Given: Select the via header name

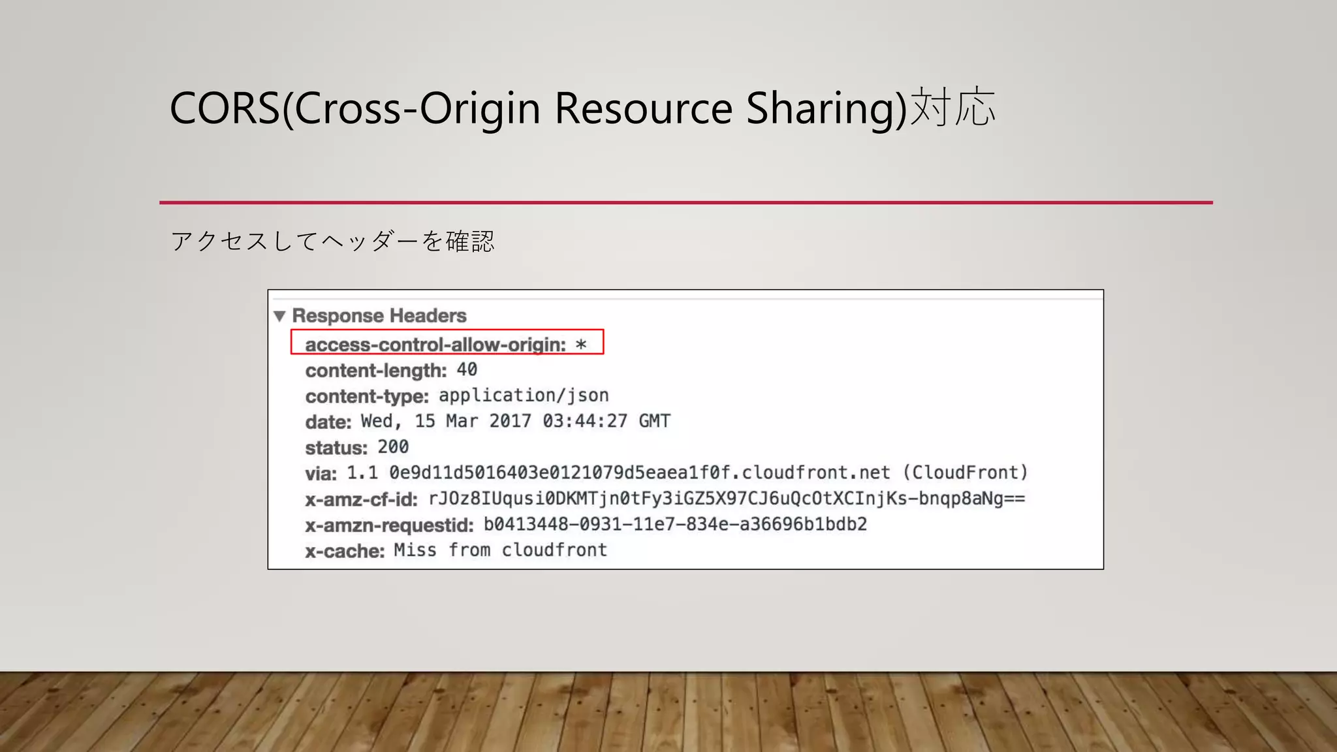Looking at the screenshot, I should (321, 473).
